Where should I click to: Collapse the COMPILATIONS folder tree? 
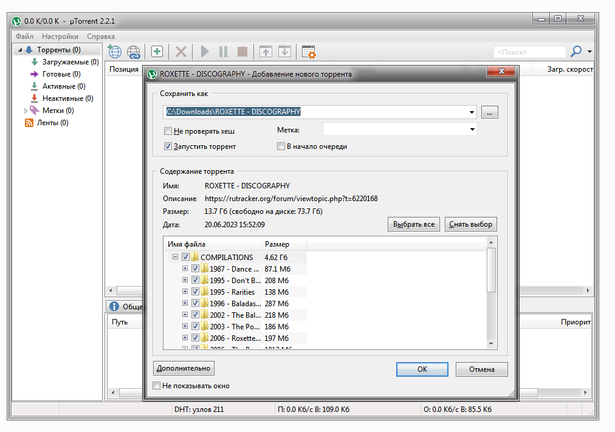(175, 257)
